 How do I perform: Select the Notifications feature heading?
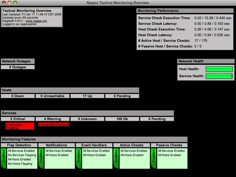tap(56, 145)
